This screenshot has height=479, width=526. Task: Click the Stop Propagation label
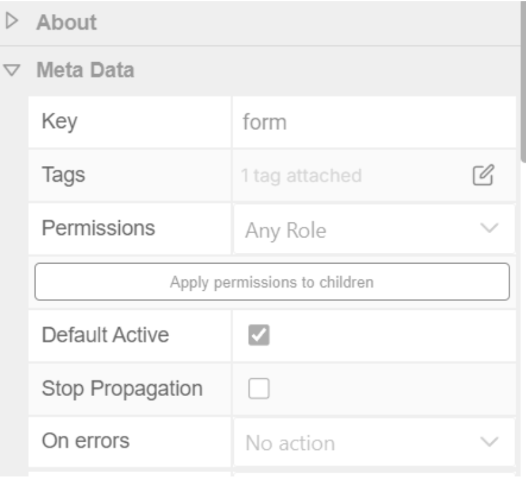click(122, 388)
